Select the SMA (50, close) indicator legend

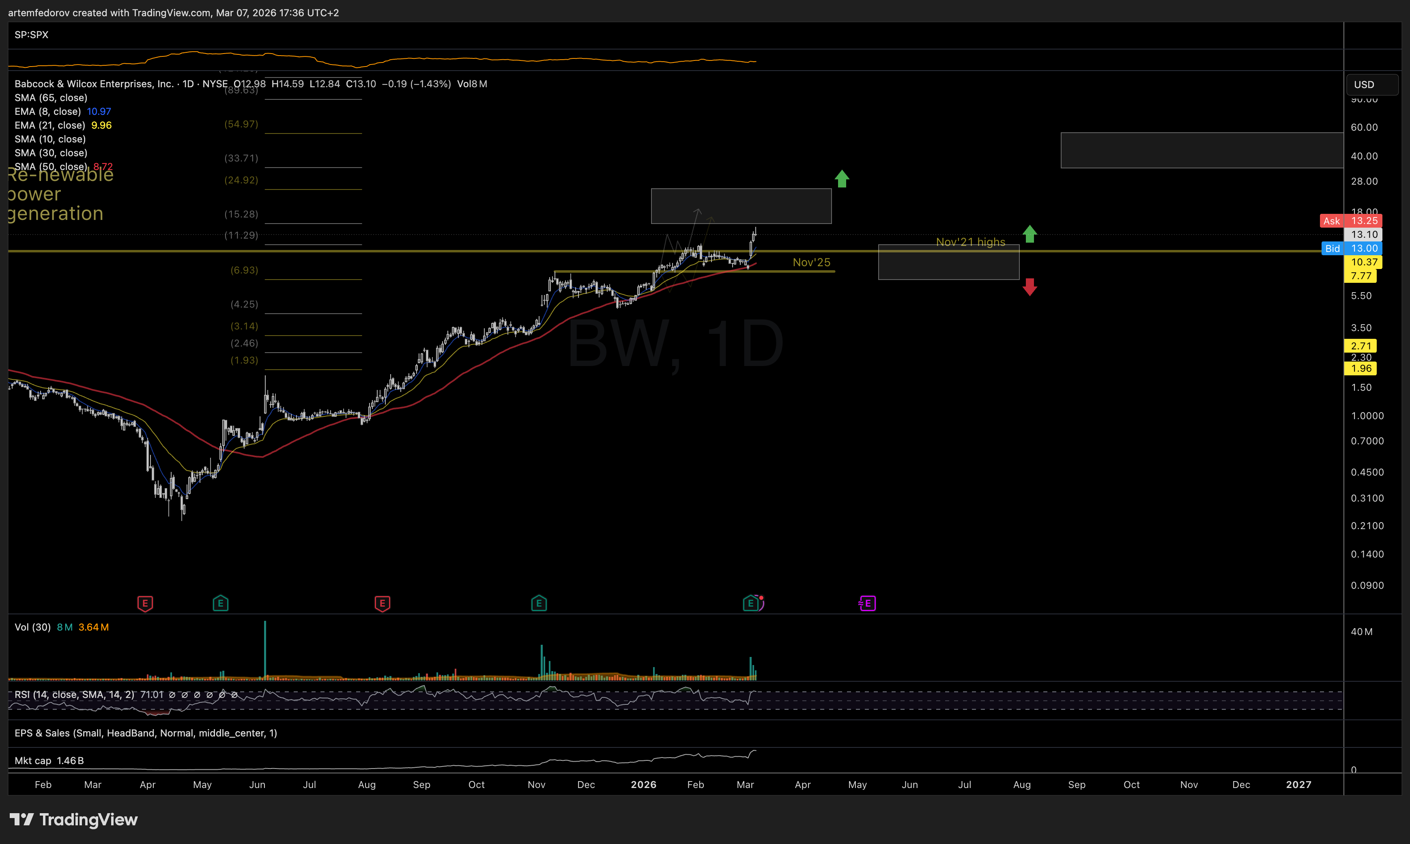click(51, 167)
